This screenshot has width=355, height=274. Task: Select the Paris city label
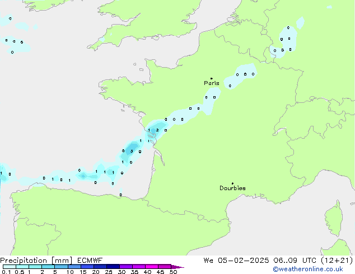coord(212,83)
